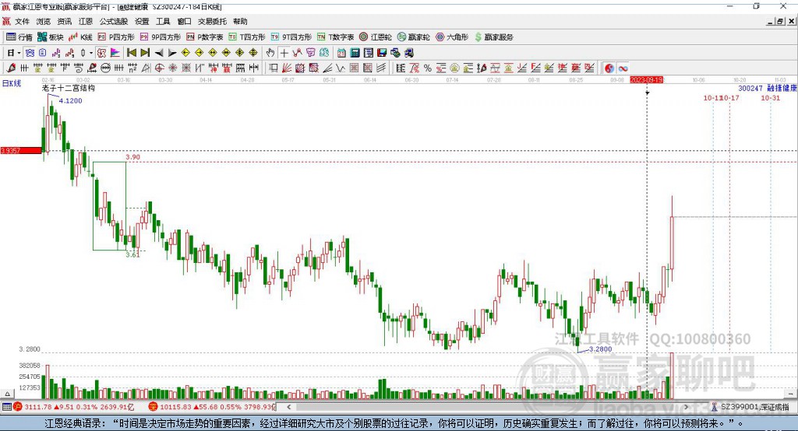Open the 浏览 menu

44,21
